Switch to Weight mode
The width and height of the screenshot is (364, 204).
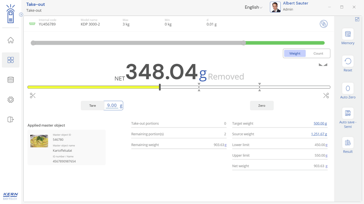(295, 54)
